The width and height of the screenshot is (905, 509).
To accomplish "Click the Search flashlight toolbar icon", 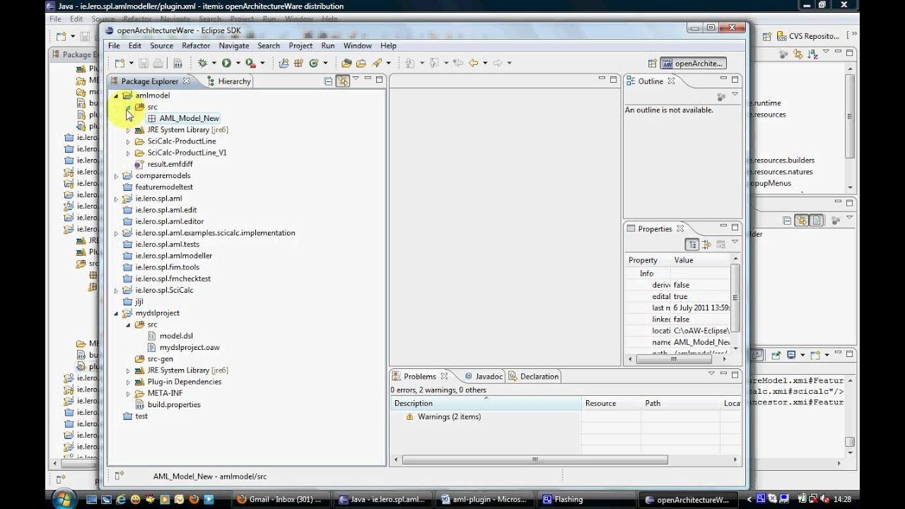I will click(x=377, y=63).
